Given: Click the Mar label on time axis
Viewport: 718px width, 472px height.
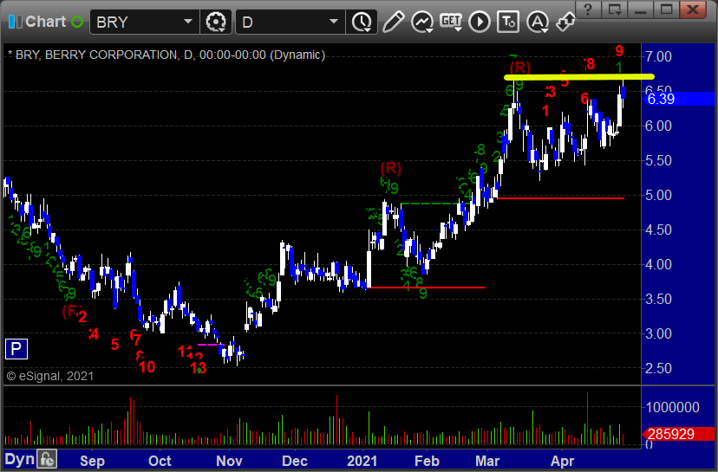Looking at the screenshot, I should point(486,461).
